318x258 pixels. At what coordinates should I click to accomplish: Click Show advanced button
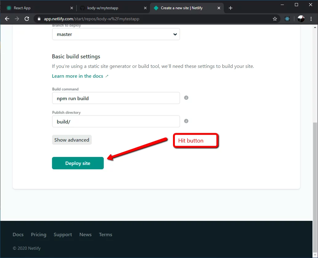click(x=72, y=140)
